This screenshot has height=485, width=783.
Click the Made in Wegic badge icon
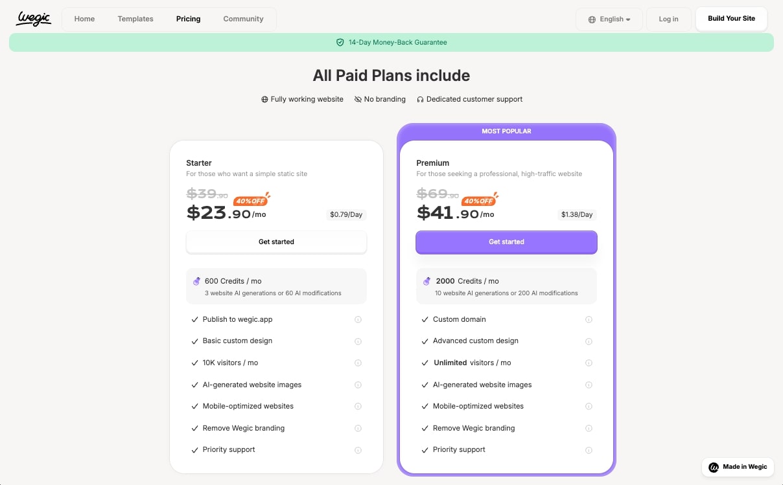pos(714,467)
